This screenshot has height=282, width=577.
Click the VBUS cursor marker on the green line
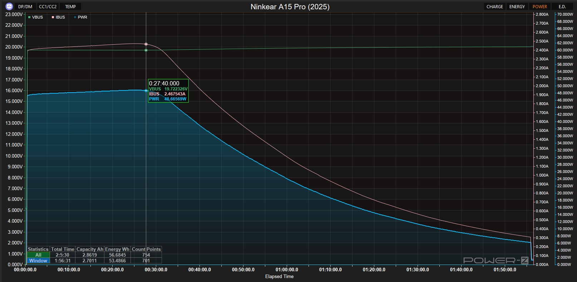click(x=146, y=50)
